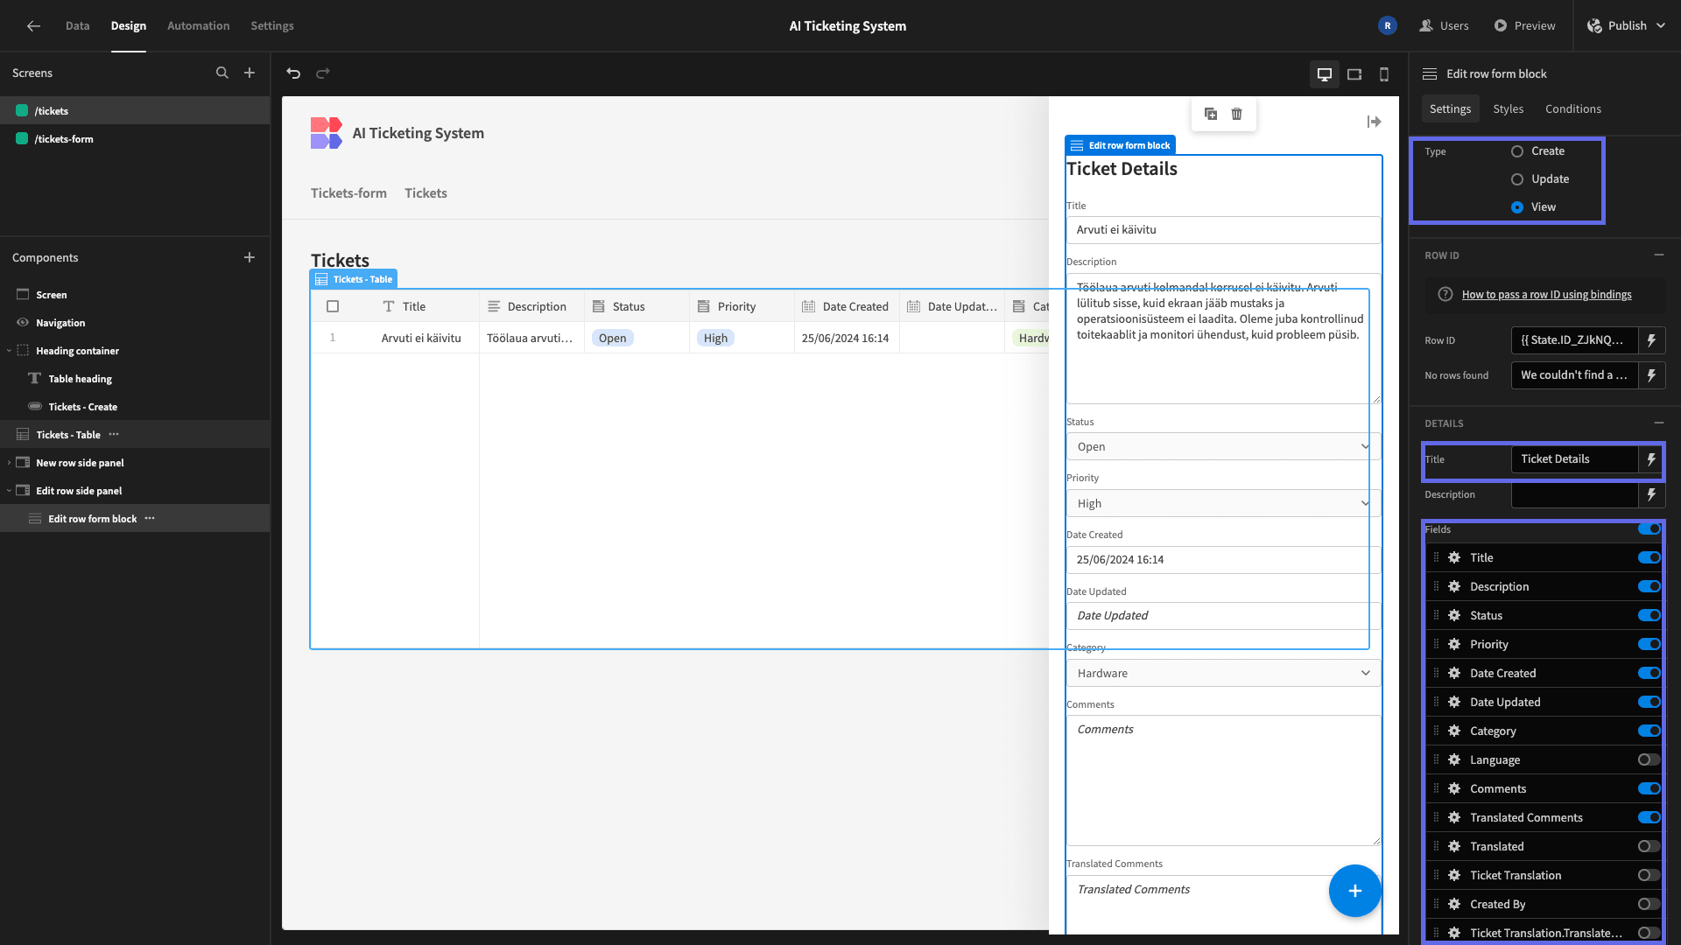Screen dimensions: 1681x945
Task: Select the Create type radio button
Action: coord(1517,151)
